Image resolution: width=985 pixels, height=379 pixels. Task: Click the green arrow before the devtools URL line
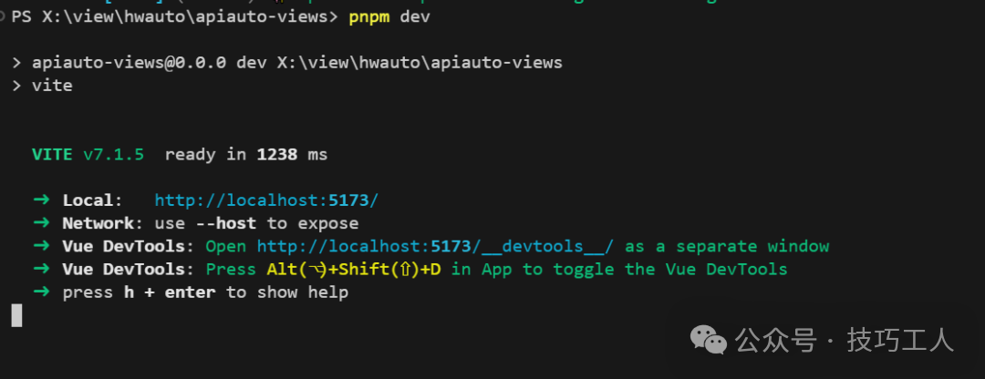point(40,247)
